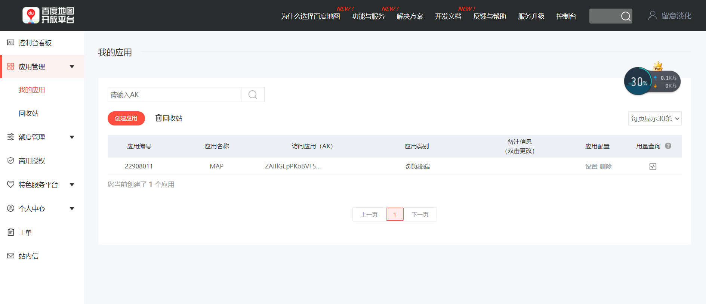
Task: Click the 留意淡化 username link
Action: click(x=676, y=16)
